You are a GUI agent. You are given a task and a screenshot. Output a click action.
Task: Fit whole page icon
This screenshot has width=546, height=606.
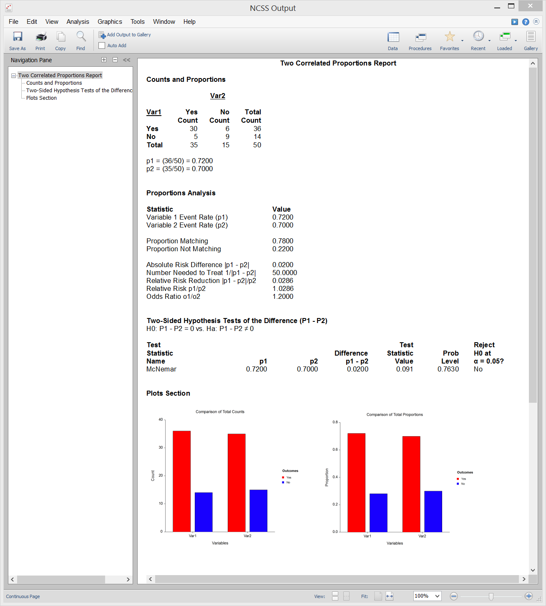[x=378, y=596]
